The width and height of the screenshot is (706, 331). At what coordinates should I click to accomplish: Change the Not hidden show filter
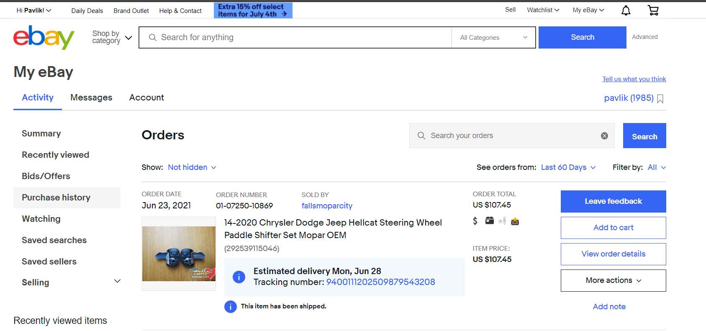[192, 167]
